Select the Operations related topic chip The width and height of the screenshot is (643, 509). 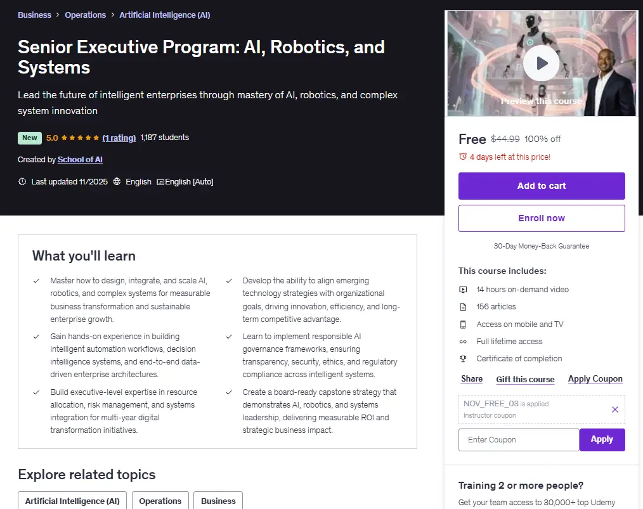coord(160,501)
